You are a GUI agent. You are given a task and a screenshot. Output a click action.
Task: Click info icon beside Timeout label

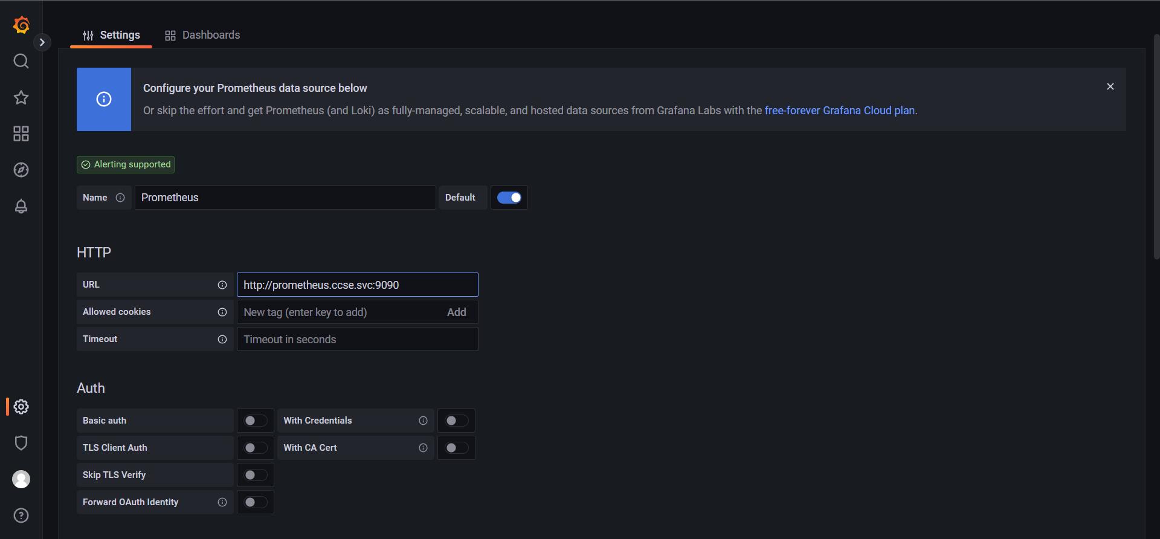click(222, 340)
